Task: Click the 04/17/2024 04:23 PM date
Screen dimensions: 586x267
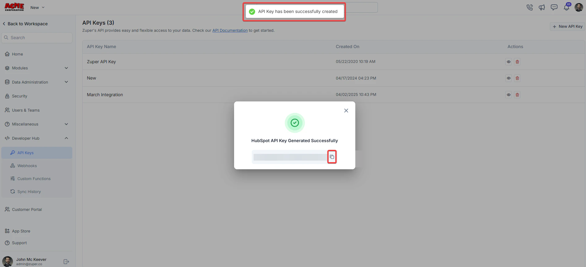Action: click(356, 78)
